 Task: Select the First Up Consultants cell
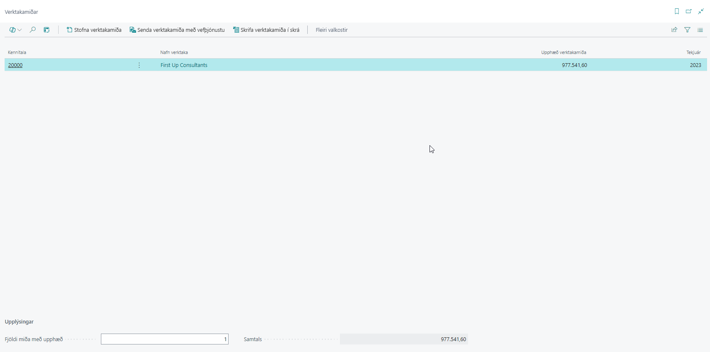coord(184,65)
